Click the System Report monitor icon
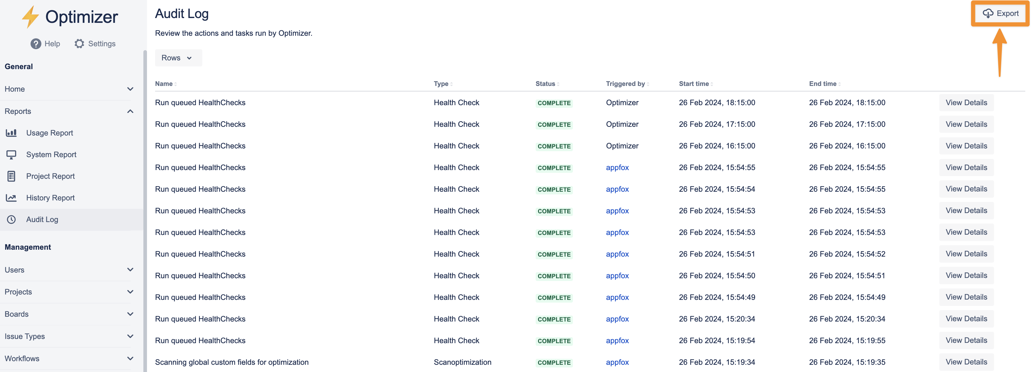Screen dimensions: 1031x372 coord(11,154)
